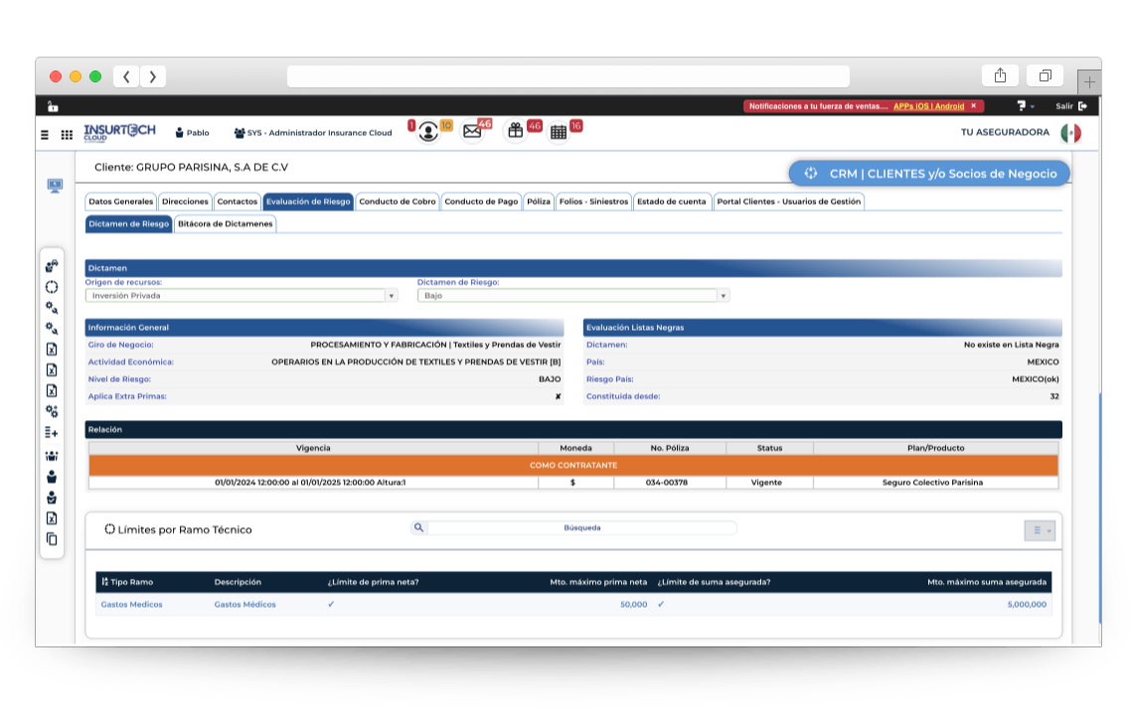The width and height of the screenshot is (1131, 710).
Task: Open the gift birthdays icon
Action: pyautogui.click(x=515, y=130)
